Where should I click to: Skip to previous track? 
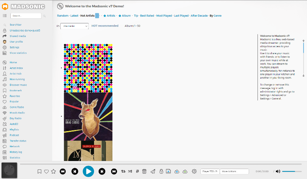click(75, 172)
